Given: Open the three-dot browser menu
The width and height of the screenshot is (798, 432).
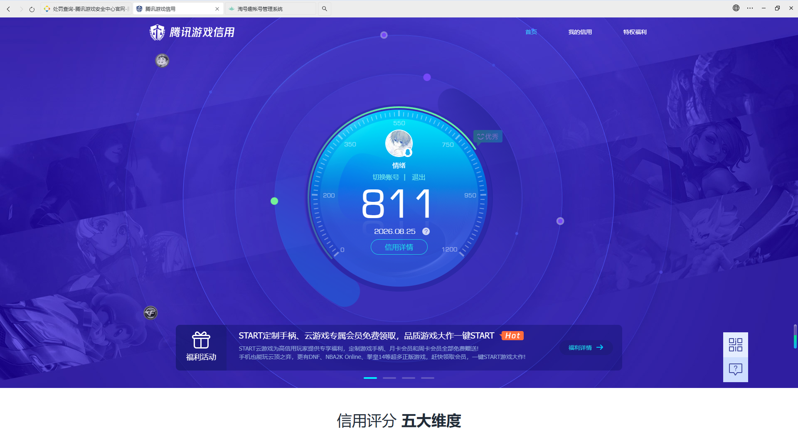Looking at the screenshot, I should [x=750, y=8].
